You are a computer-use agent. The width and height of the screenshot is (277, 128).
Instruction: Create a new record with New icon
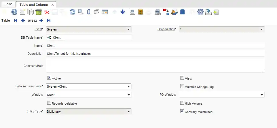(22, 12)
